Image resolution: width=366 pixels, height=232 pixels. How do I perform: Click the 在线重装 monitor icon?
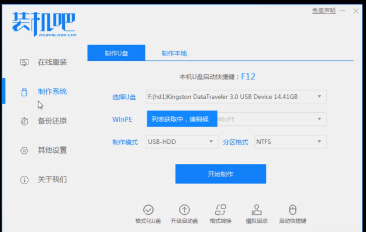[x=24, y=63]
